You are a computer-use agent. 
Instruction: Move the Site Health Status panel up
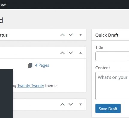point(62,35)
